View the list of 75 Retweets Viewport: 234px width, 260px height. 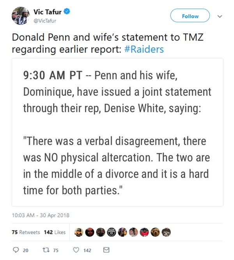tap(26, 232)
